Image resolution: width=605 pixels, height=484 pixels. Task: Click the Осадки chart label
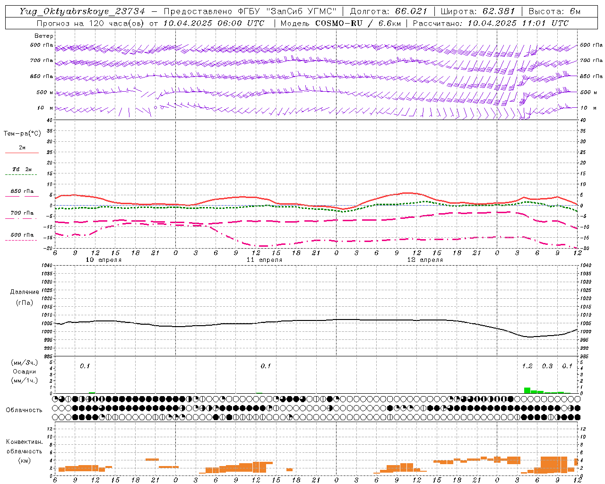click(x=25, y=372)
